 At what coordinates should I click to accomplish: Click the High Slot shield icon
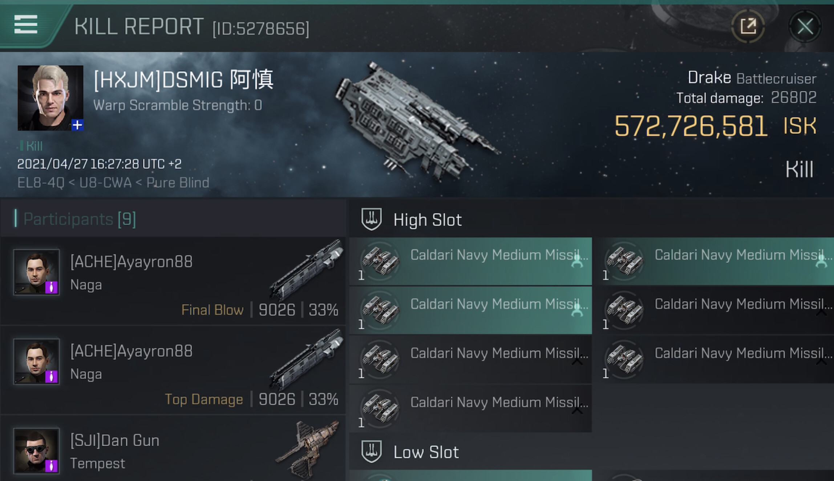(371, 219)
